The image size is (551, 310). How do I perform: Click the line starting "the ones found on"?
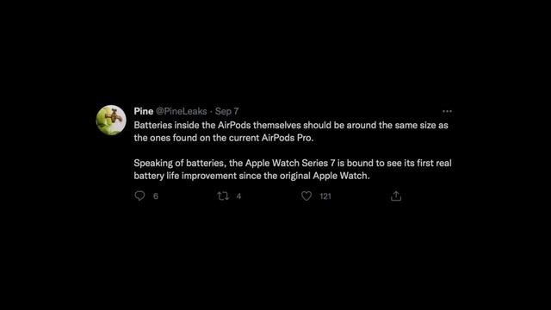click(224, 138)
